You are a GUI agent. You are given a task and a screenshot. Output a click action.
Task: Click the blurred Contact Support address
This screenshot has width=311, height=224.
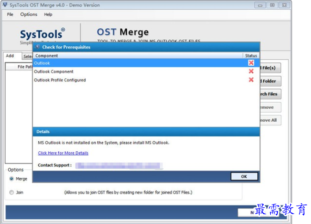tap(119, 166)
